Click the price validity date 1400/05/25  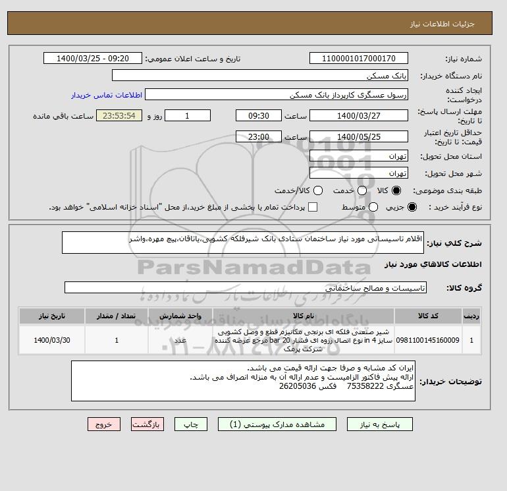click(359, 136)
